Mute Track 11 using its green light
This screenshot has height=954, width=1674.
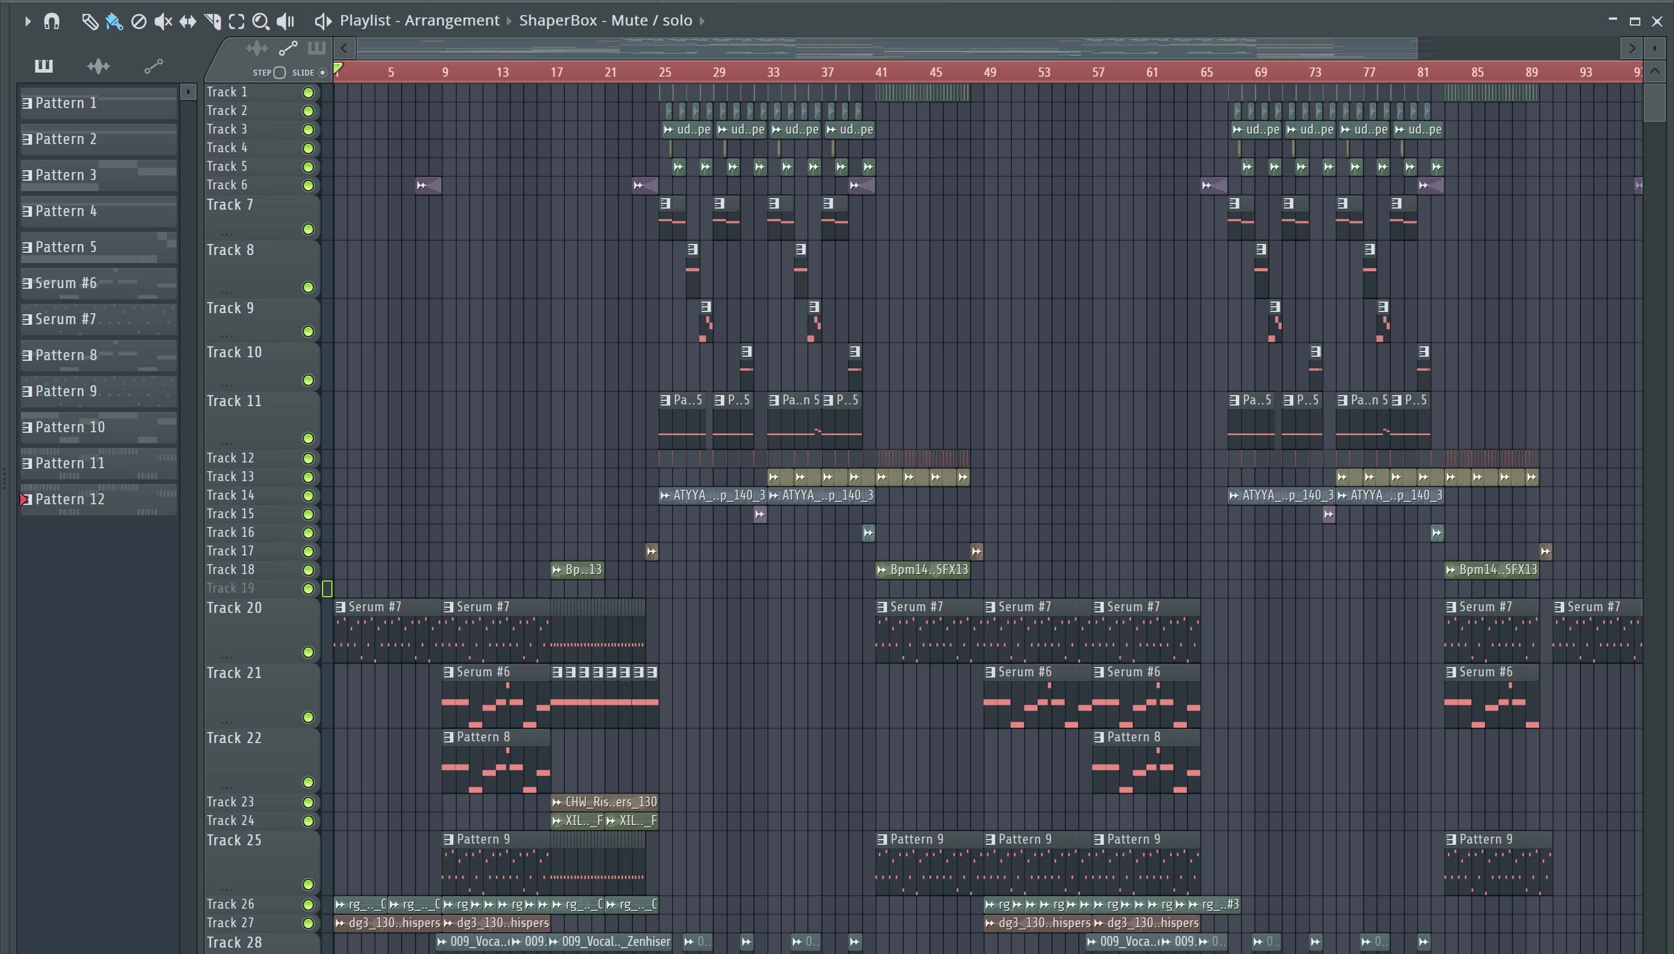308,437
